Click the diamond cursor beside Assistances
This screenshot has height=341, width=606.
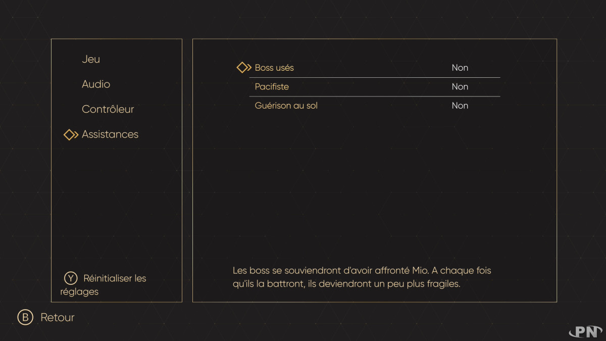click(71, 135)
